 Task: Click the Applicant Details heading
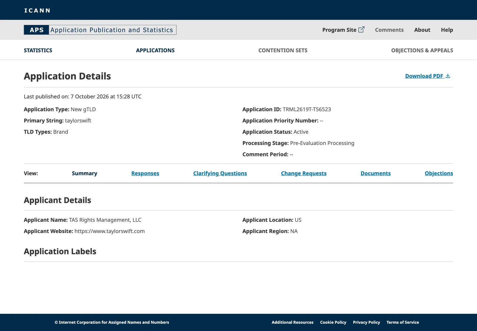[x=58, y=200]
